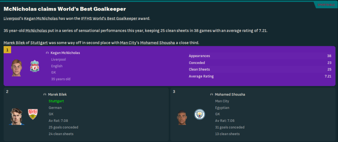
Task: Click the Stuttgart club crest
Action: pyautogui.click(x=33, y=114)
